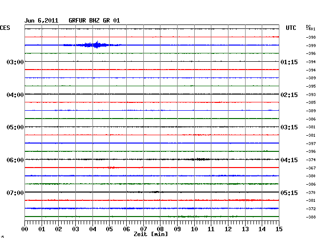Click the "04:15" UTC time label
This screenshot has height=242, width=318.
click(x=289, y=160)
